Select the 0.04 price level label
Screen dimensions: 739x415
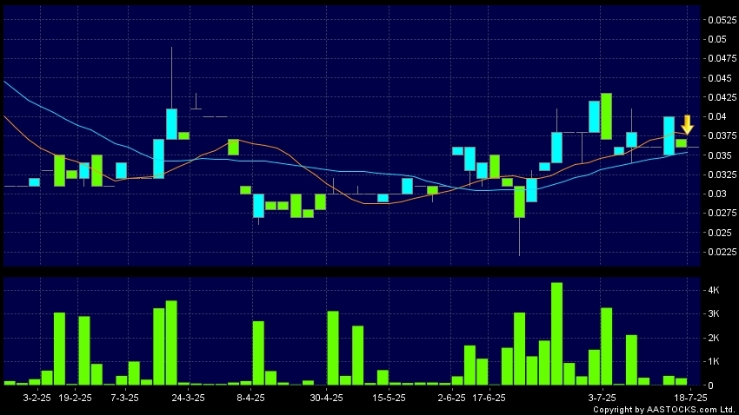[717, 116]
